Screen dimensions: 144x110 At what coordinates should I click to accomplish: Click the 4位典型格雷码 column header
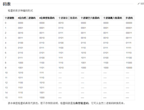click(47, 18)
